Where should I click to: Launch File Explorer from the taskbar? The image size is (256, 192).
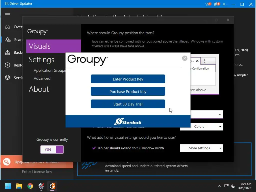(19, 186)
